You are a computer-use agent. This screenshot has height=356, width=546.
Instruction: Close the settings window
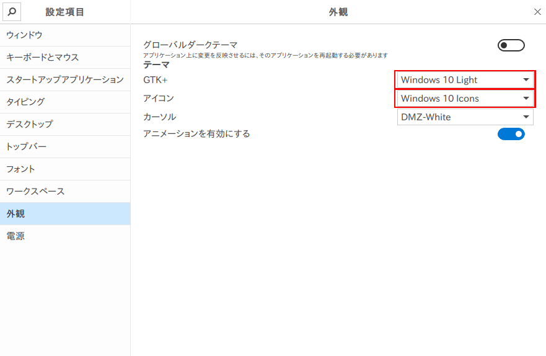pyautogui.click(x=537, y=12)
